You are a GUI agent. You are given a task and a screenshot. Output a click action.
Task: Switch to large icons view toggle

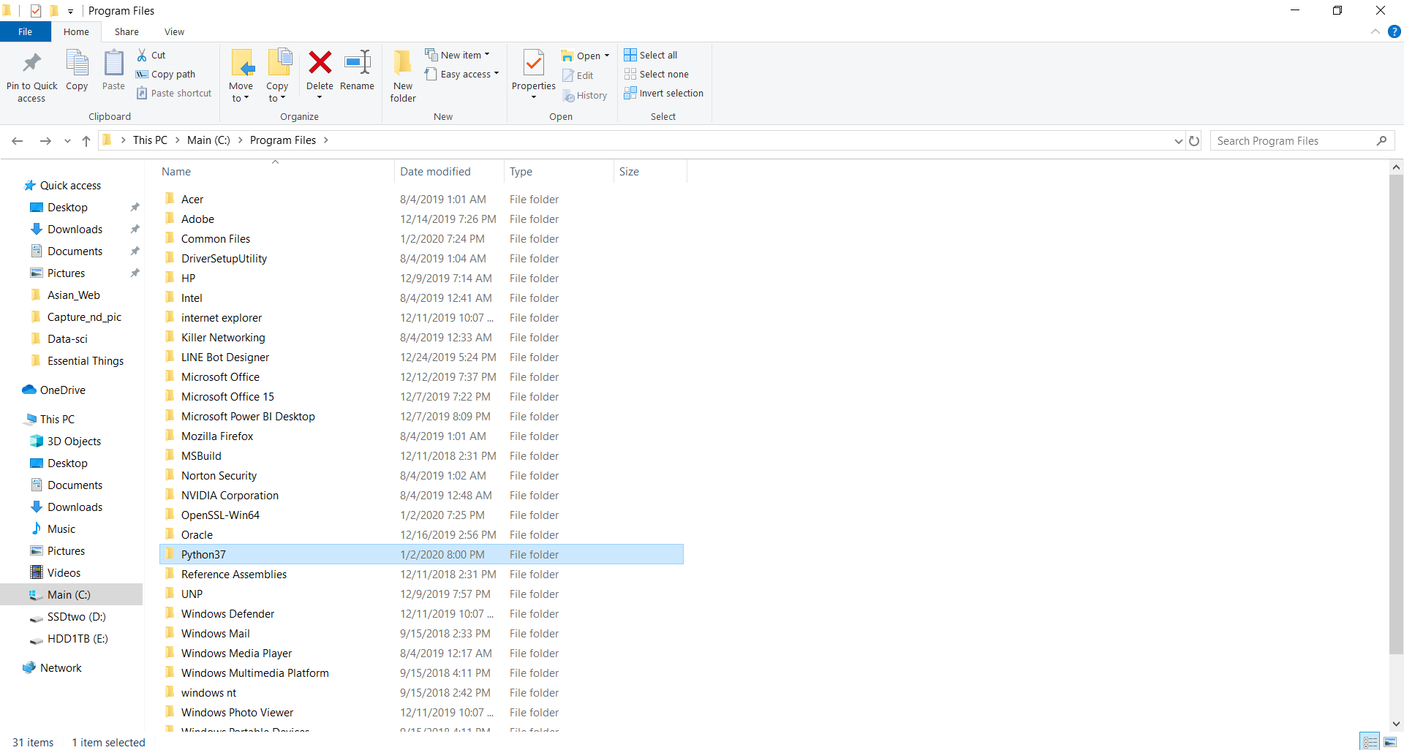(x=1390, y=741)
